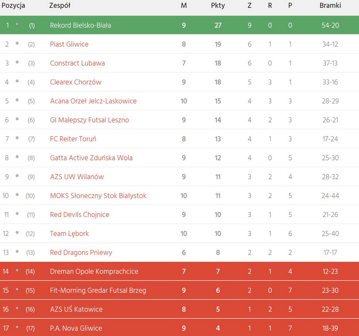Click the position indicator dot in Team Lębork row
The width and height of the screenshot is (359, 336).
coord(17,233)
